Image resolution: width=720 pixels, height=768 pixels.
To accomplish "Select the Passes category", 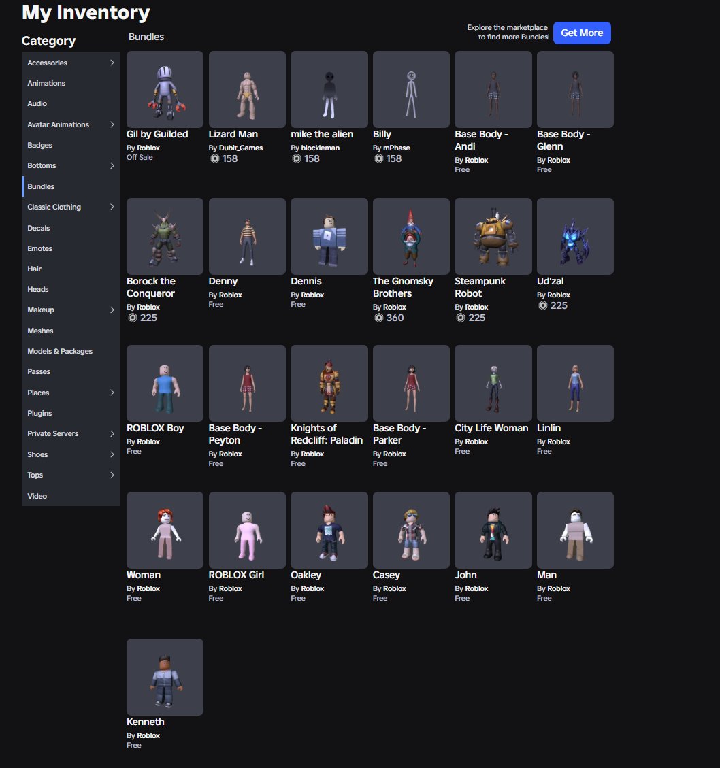I will point(71,371).
